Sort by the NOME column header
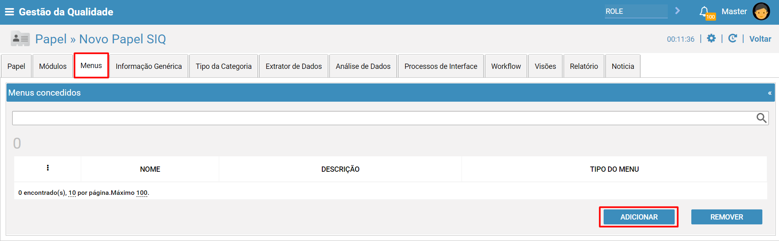Image resolution: width=779 pixels, height=241 pixels. pyautogui.click(x=150, y=169)
